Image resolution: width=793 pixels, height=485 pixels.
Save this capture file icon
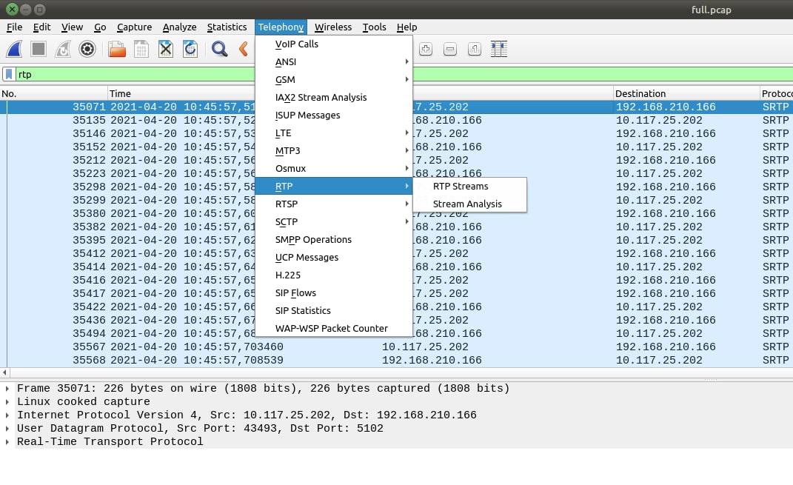141,49
